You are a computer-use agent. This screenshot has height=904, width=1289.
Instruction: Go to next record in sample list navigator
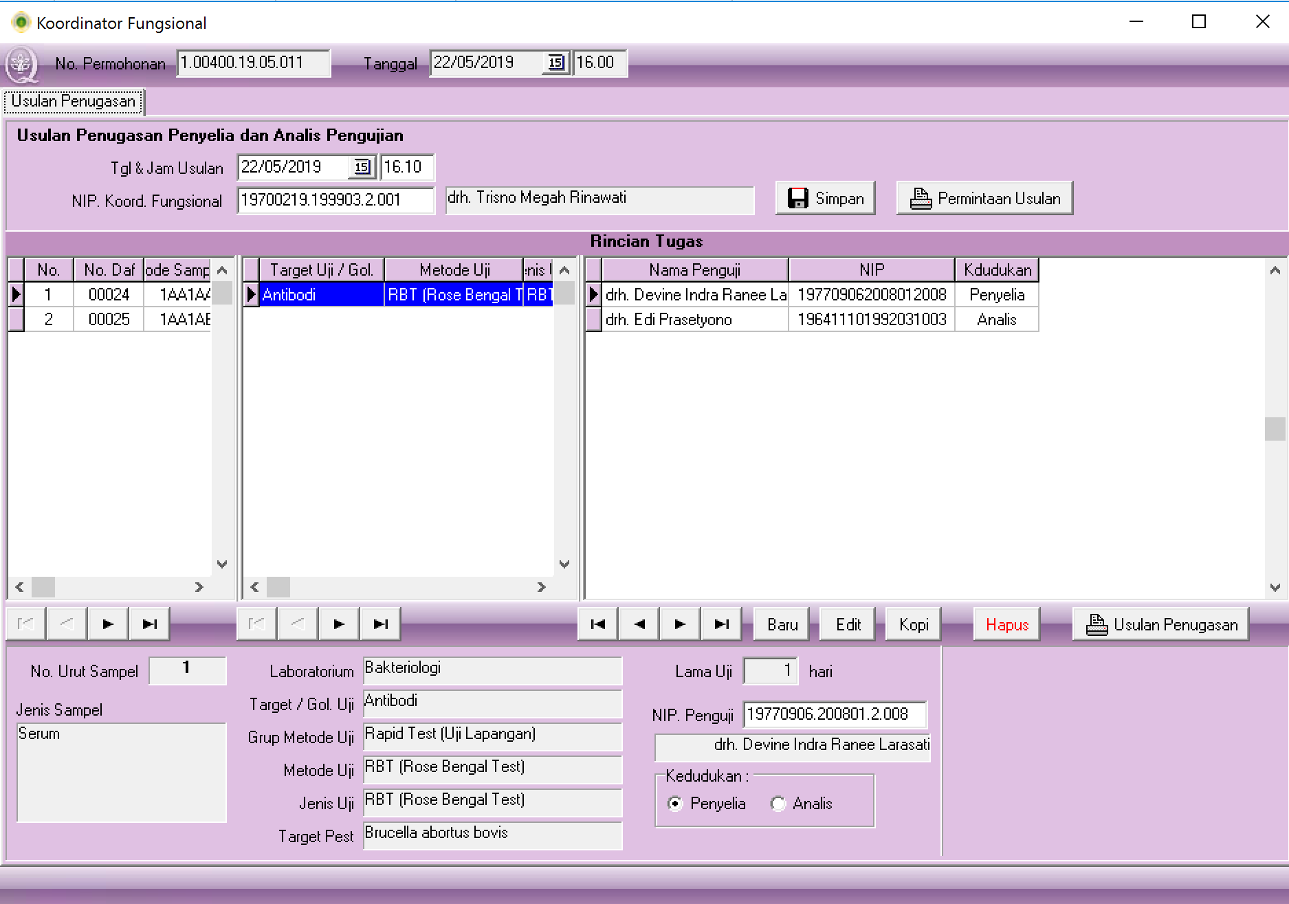pyautogui.click(x=108, y=624)
